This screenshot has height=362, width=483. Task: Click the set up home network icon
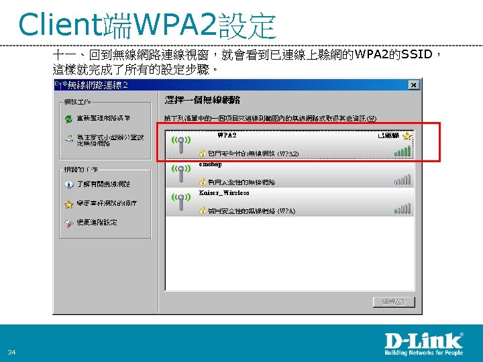[68, 139]
